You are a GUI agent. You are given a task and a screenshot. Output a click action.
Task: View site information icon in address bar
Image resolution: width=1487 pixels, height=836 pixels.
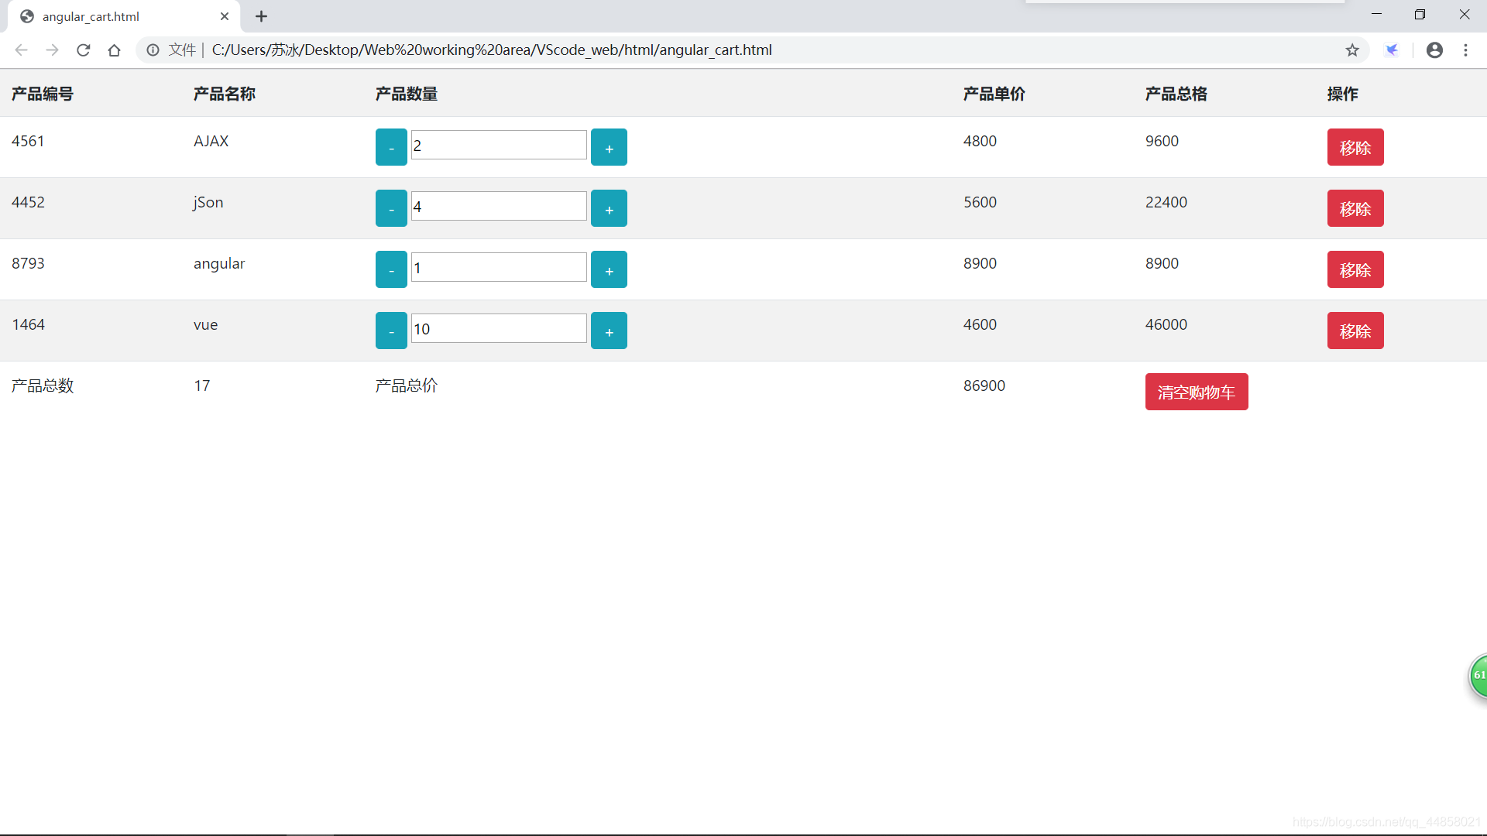tap(153, 50)
